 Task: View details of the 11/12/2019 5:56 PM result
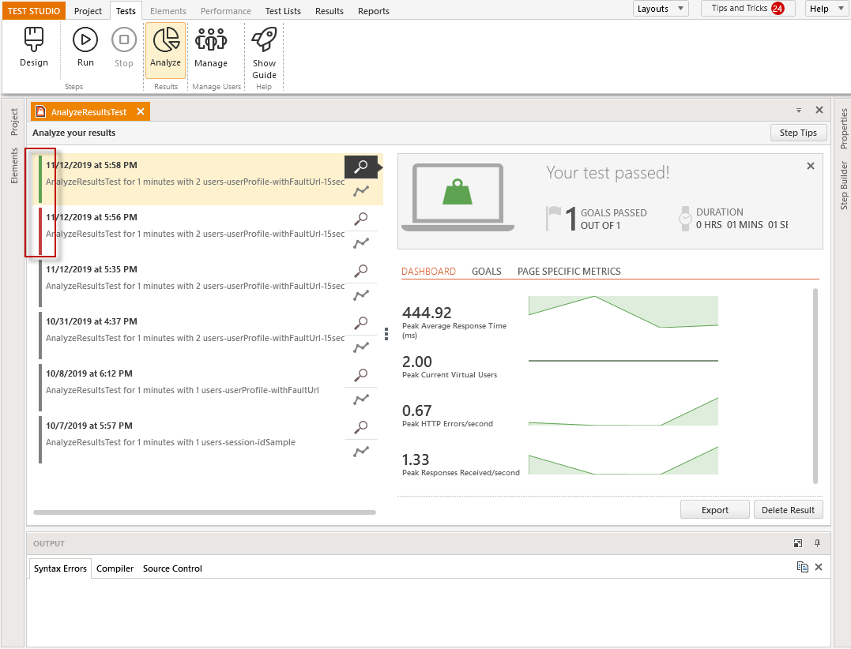pos(361,219)
